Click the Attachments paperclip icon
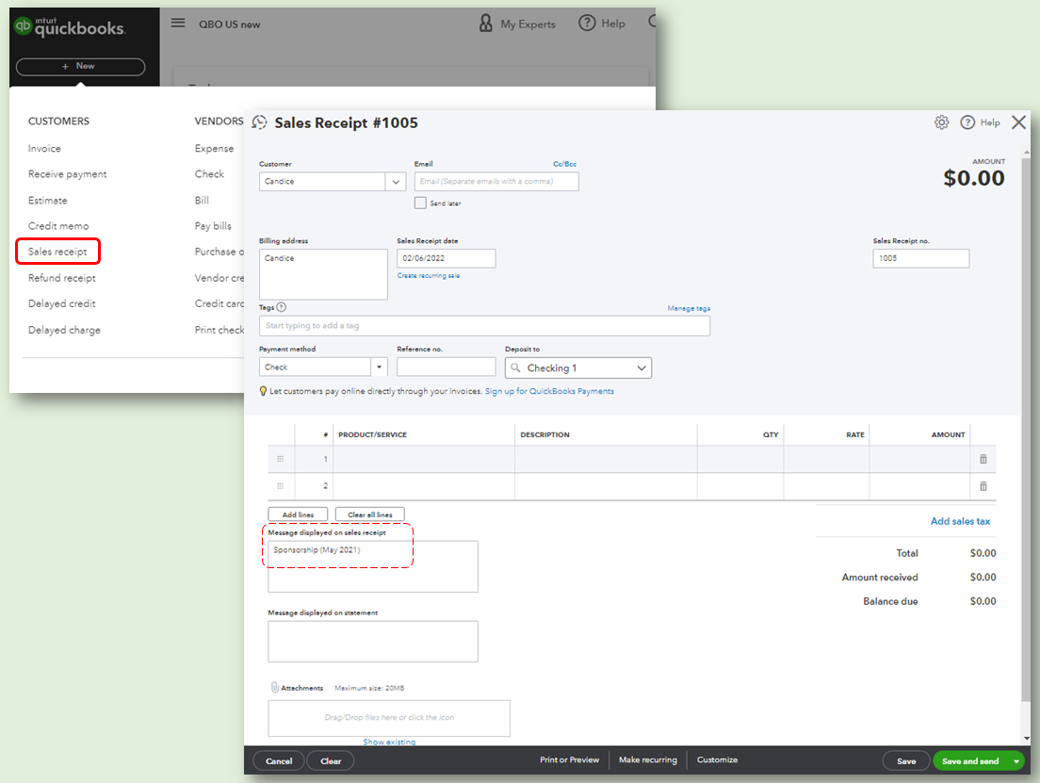This screenshot has height=783, width=1040. [273, 687]
